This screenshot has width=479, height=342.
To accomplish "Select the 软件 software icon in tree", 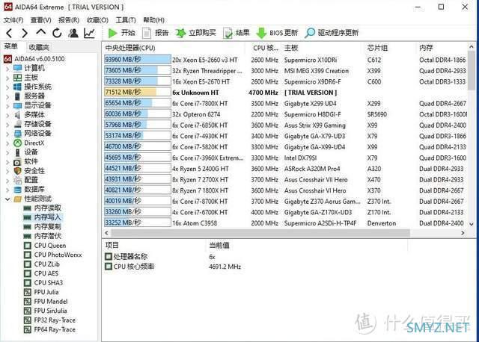I will click(18, 161).
